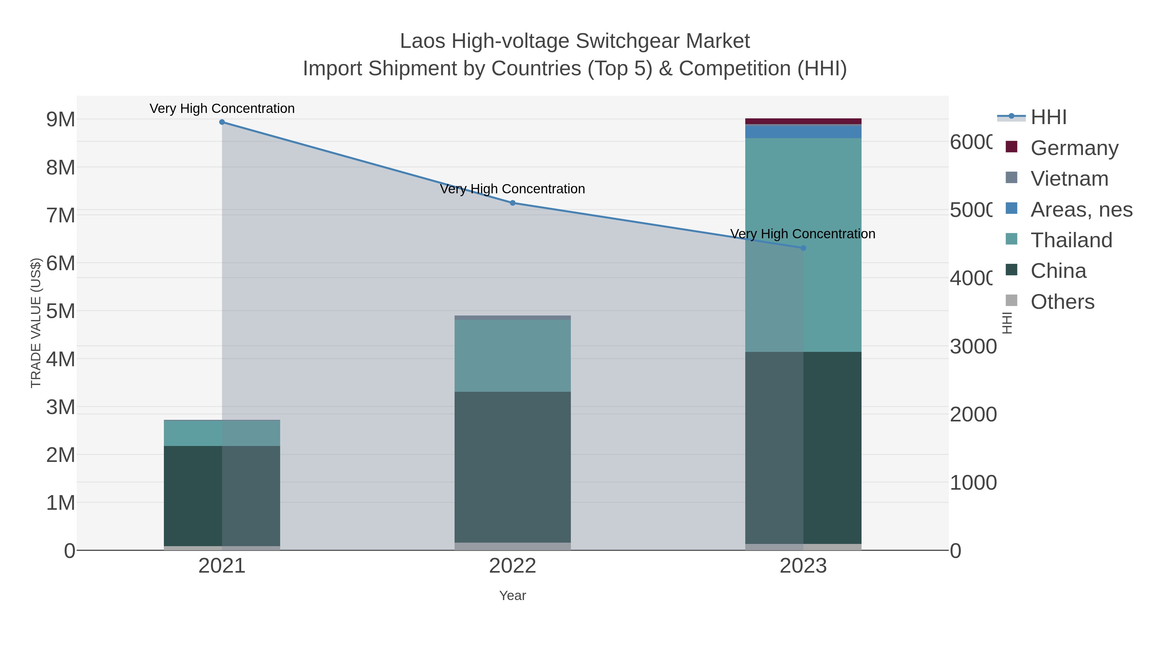
Task: Click the 2022 x-axis year label
Action: [x=512, y=566]
